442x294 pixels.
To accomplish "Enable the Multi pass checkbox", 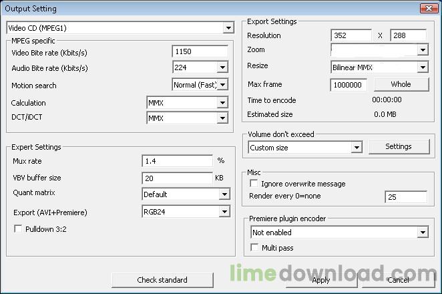I will 254,248.
